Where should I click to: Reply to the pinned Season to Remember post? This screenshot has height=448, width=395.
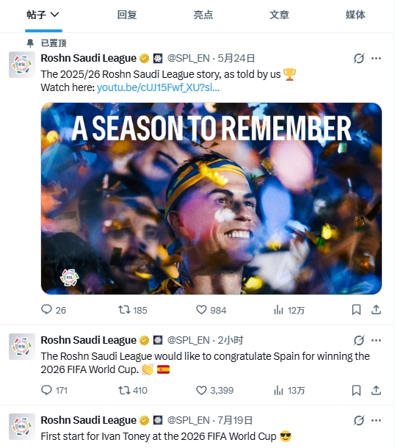coord(46,310)
